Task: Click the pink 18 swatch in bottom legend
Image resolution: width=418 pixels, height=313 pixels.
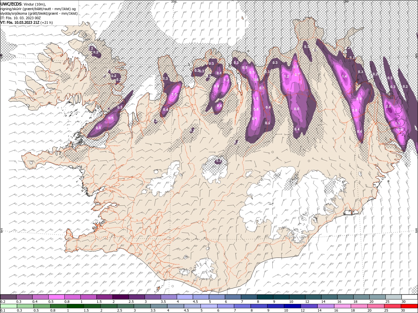Action: pyautogui.click(x=359, y=306)
